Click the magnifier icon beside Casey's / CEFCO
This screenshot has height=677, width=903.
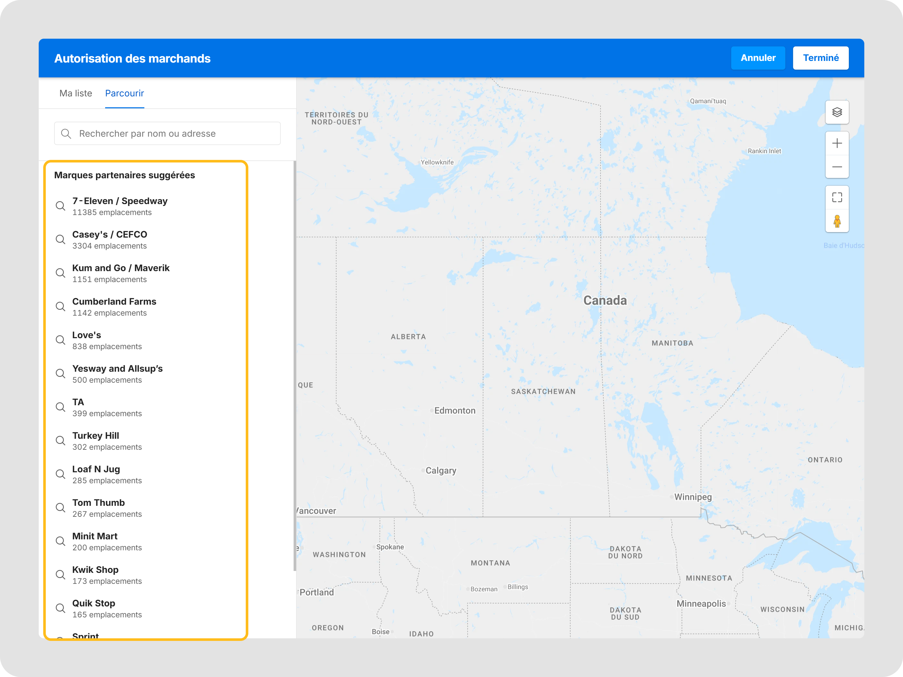[x=60, y=240]
